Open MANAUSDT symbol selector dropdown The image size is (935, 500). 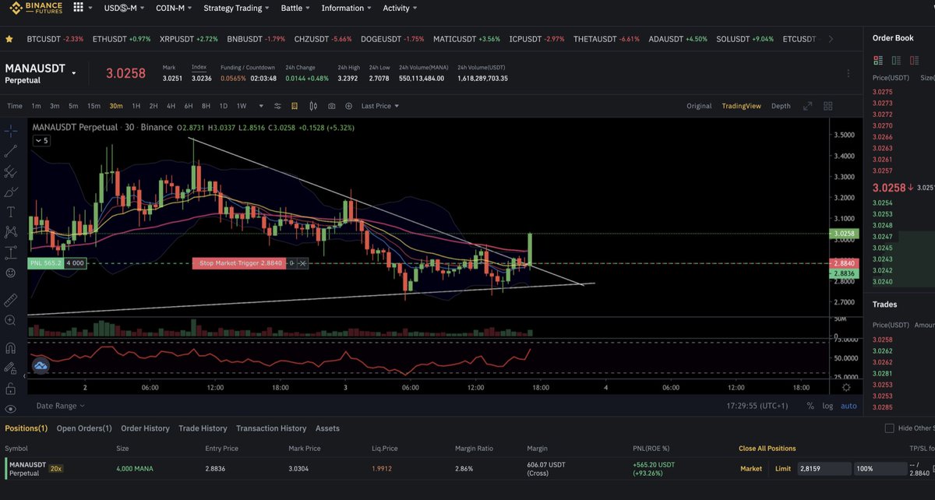(x=74, y=73)
